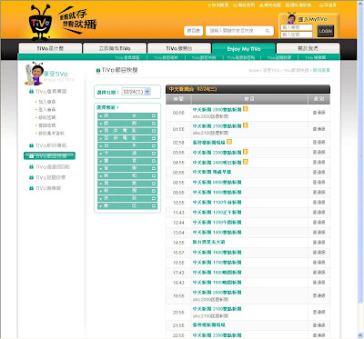Click the 享受TiVo mascot image in sidebar
The height and width of the screenshot is (339, 364).
(34, 74)
